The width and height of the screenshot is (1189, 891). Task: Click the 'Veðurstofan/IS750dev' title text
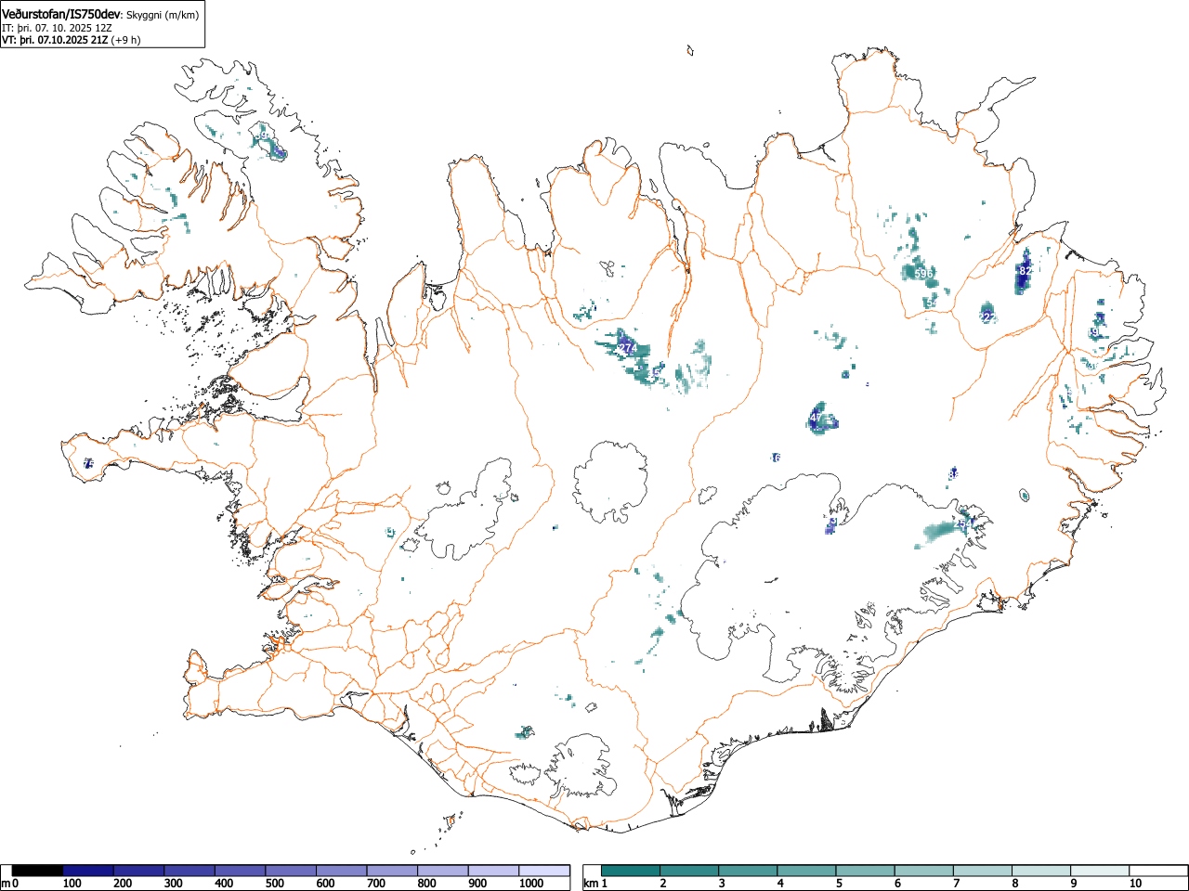61,14
